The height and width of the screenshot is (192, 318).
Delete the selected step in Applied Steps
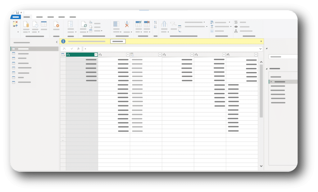pos(271,81)
